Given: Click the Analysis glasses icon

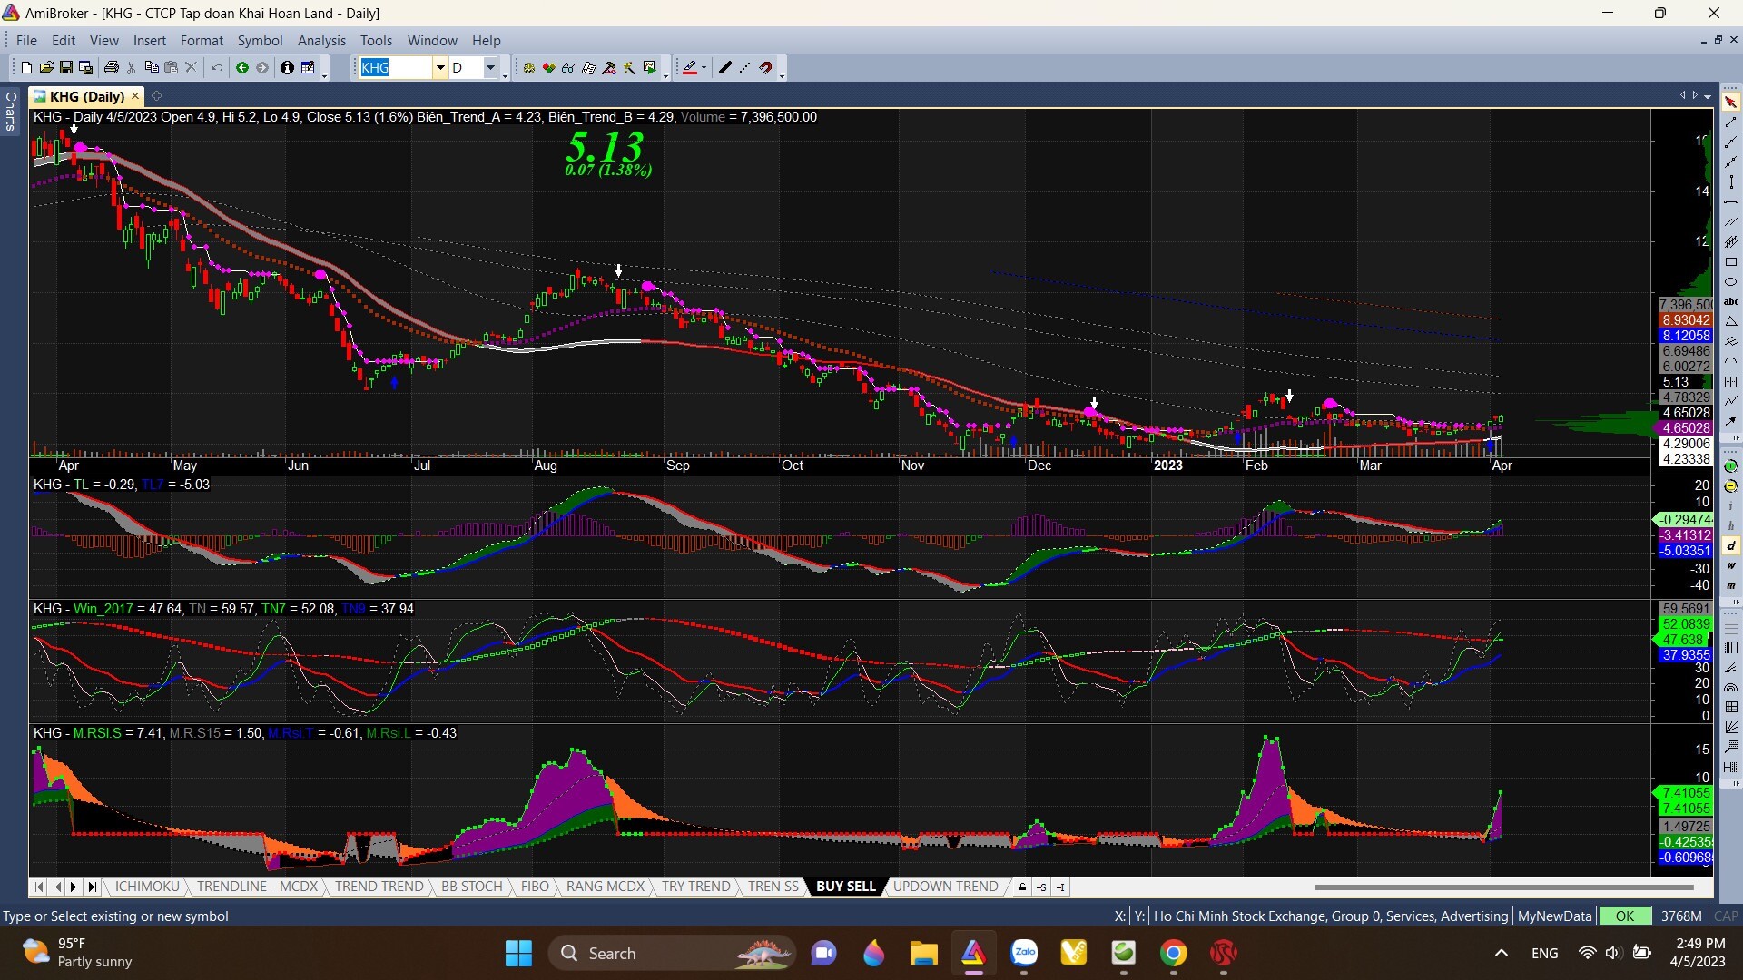Looking at the screenshot, I should pyautogui.click(x=569, y=68).
